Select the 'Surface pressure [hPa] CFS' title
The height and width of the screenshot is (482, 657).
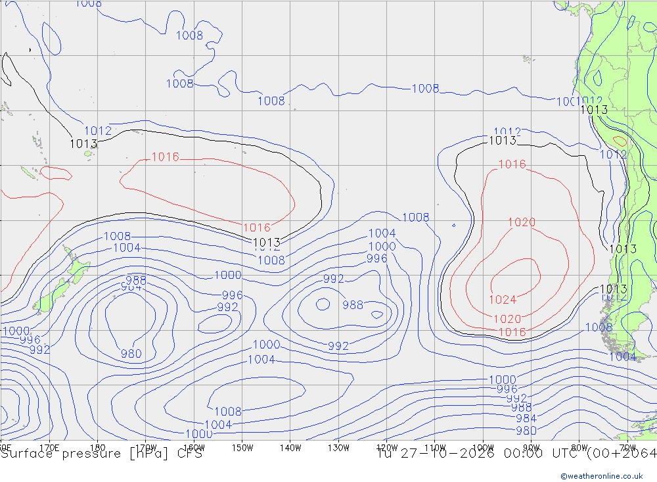click(101, 454)
